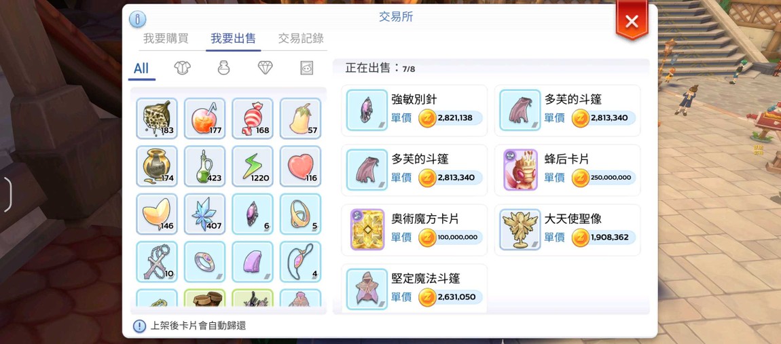The height and width of the screenshot is (344, 781).
Task: Open the 交易記錄 tab
Action: 301,38
